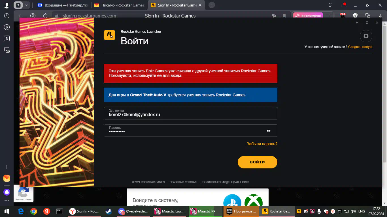Screen dimensions: 387x217
Task: Open Majestic Launcher taskbar window
Action: coord(169,211)
